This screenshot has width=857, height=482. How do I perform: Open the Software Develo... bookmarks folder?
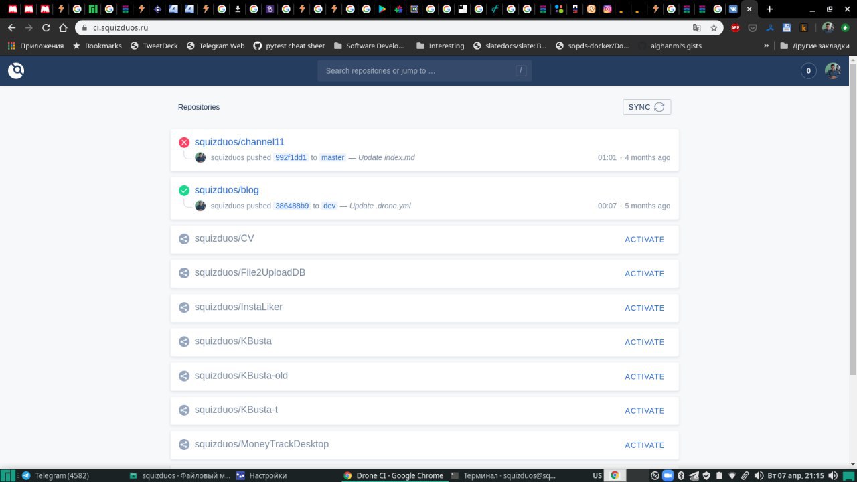pos(369,46)
